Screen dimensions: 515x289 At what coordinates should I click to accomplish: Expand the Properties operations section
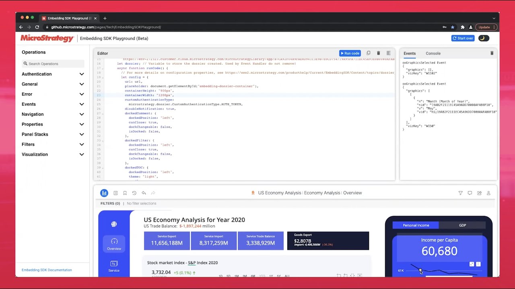(x=53, y=124)
